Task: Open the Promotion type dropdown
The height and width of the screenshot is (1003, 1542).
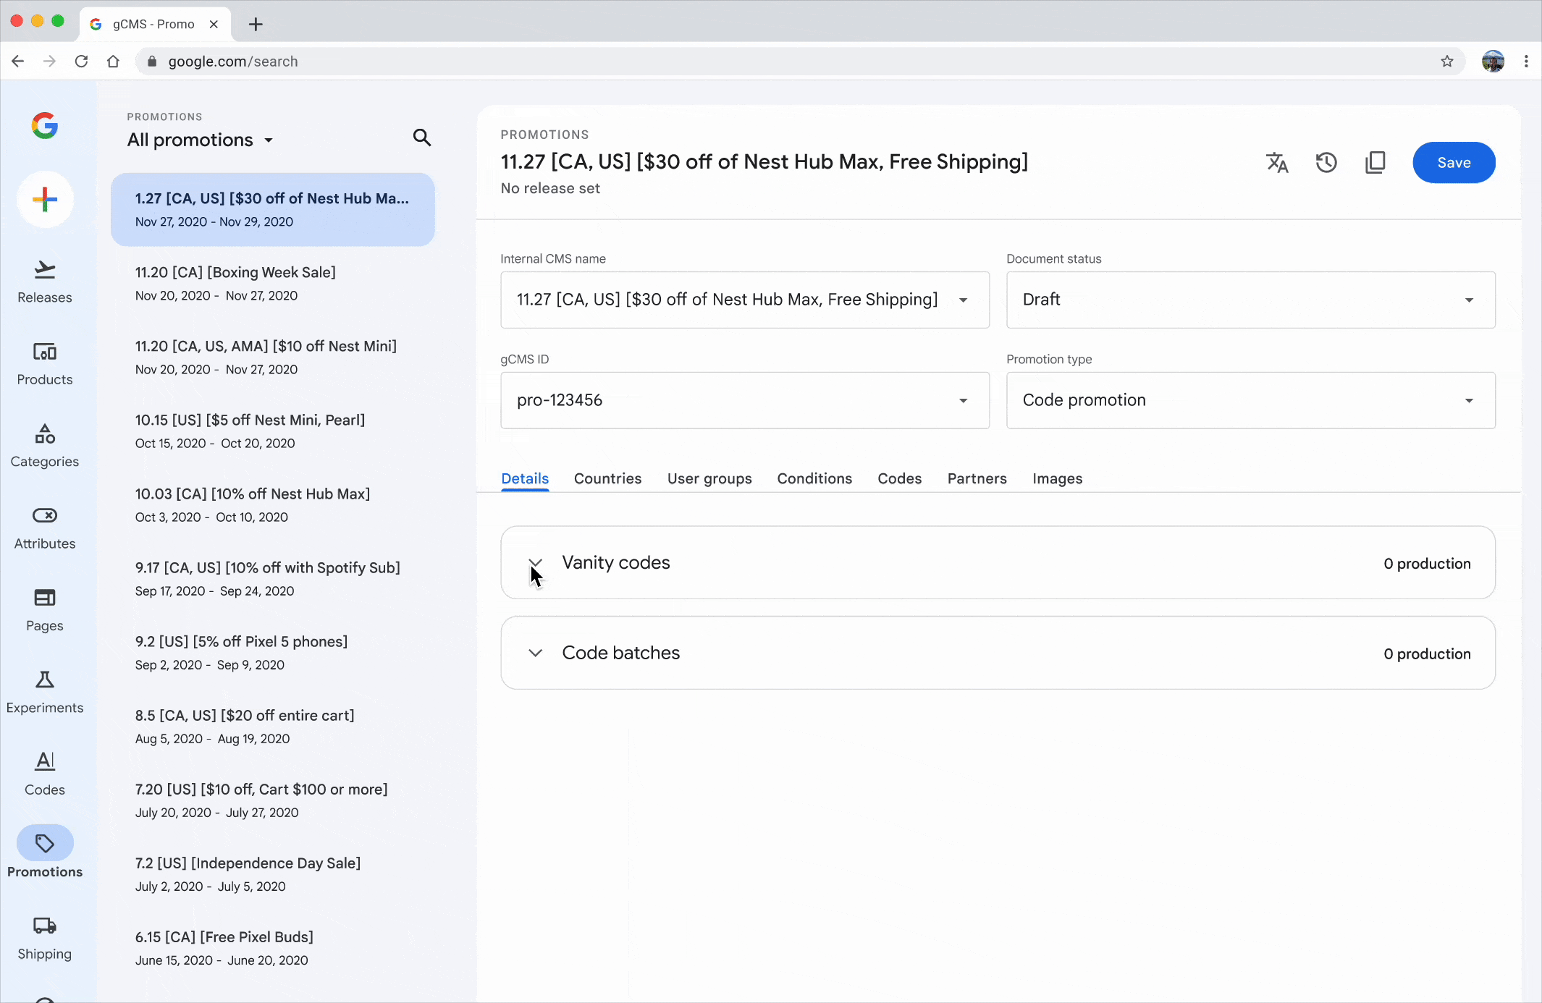Action: 1250,400
